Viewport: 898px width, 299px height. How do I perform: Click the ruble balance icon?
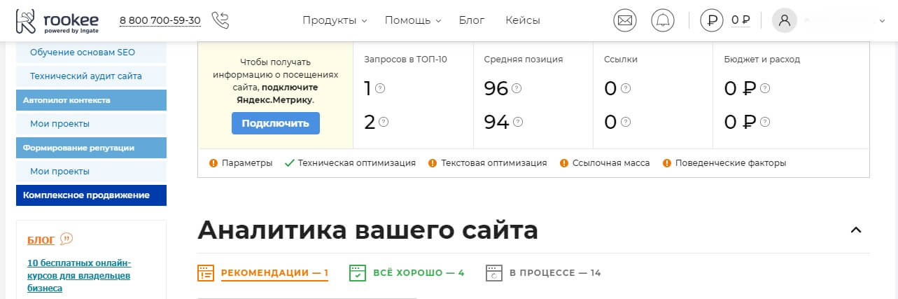[x=711, y=20]
